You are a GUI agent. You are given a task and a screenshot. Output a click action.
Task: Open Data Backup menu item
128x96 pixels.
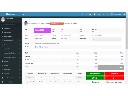point(11,32)
